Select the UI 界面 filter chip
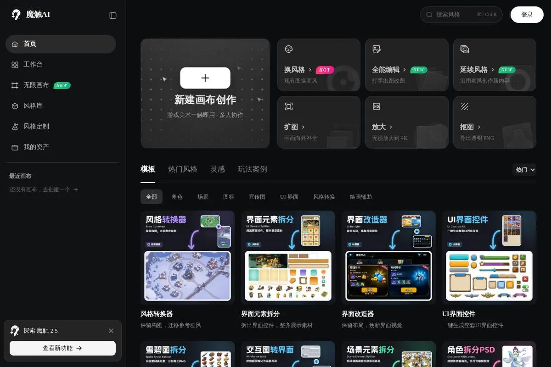 [x=289, y=197]
